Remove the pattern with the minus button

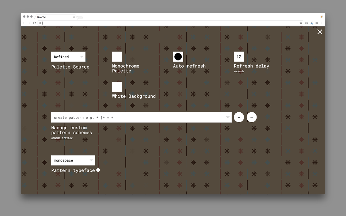coord(252,117)
